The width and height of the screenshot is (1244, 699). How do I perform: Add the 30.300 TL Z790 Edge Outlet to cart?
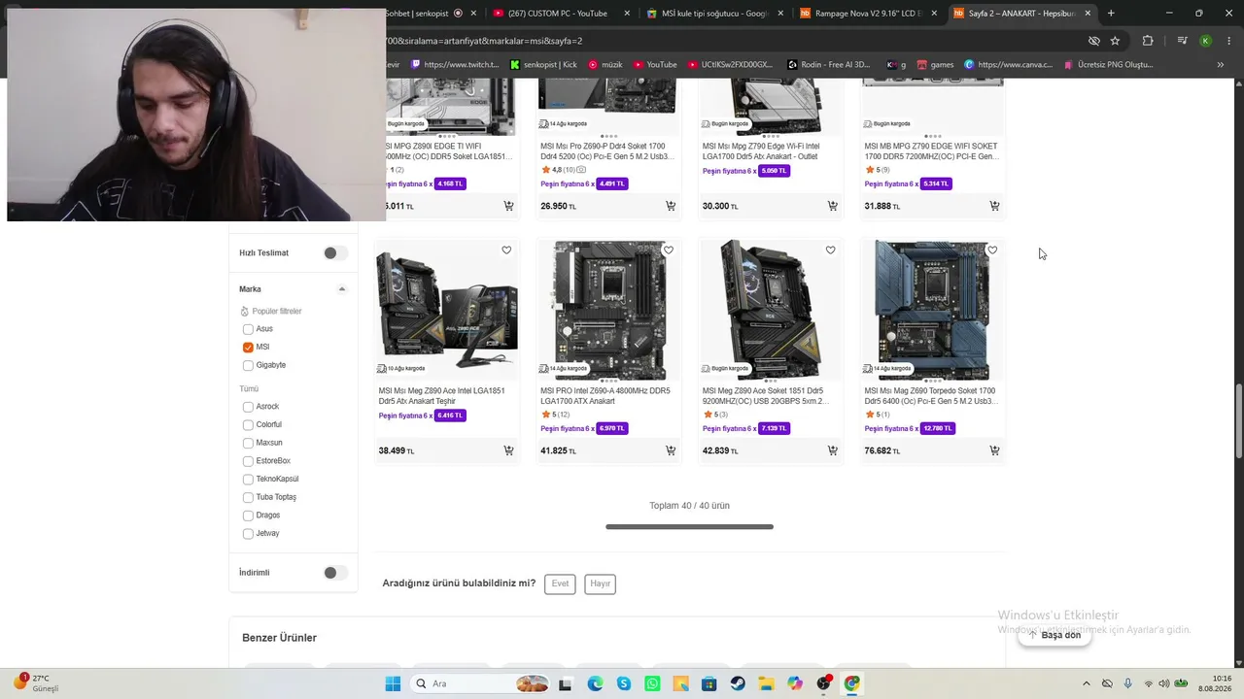pyautogui.click(x=832, y=206)
